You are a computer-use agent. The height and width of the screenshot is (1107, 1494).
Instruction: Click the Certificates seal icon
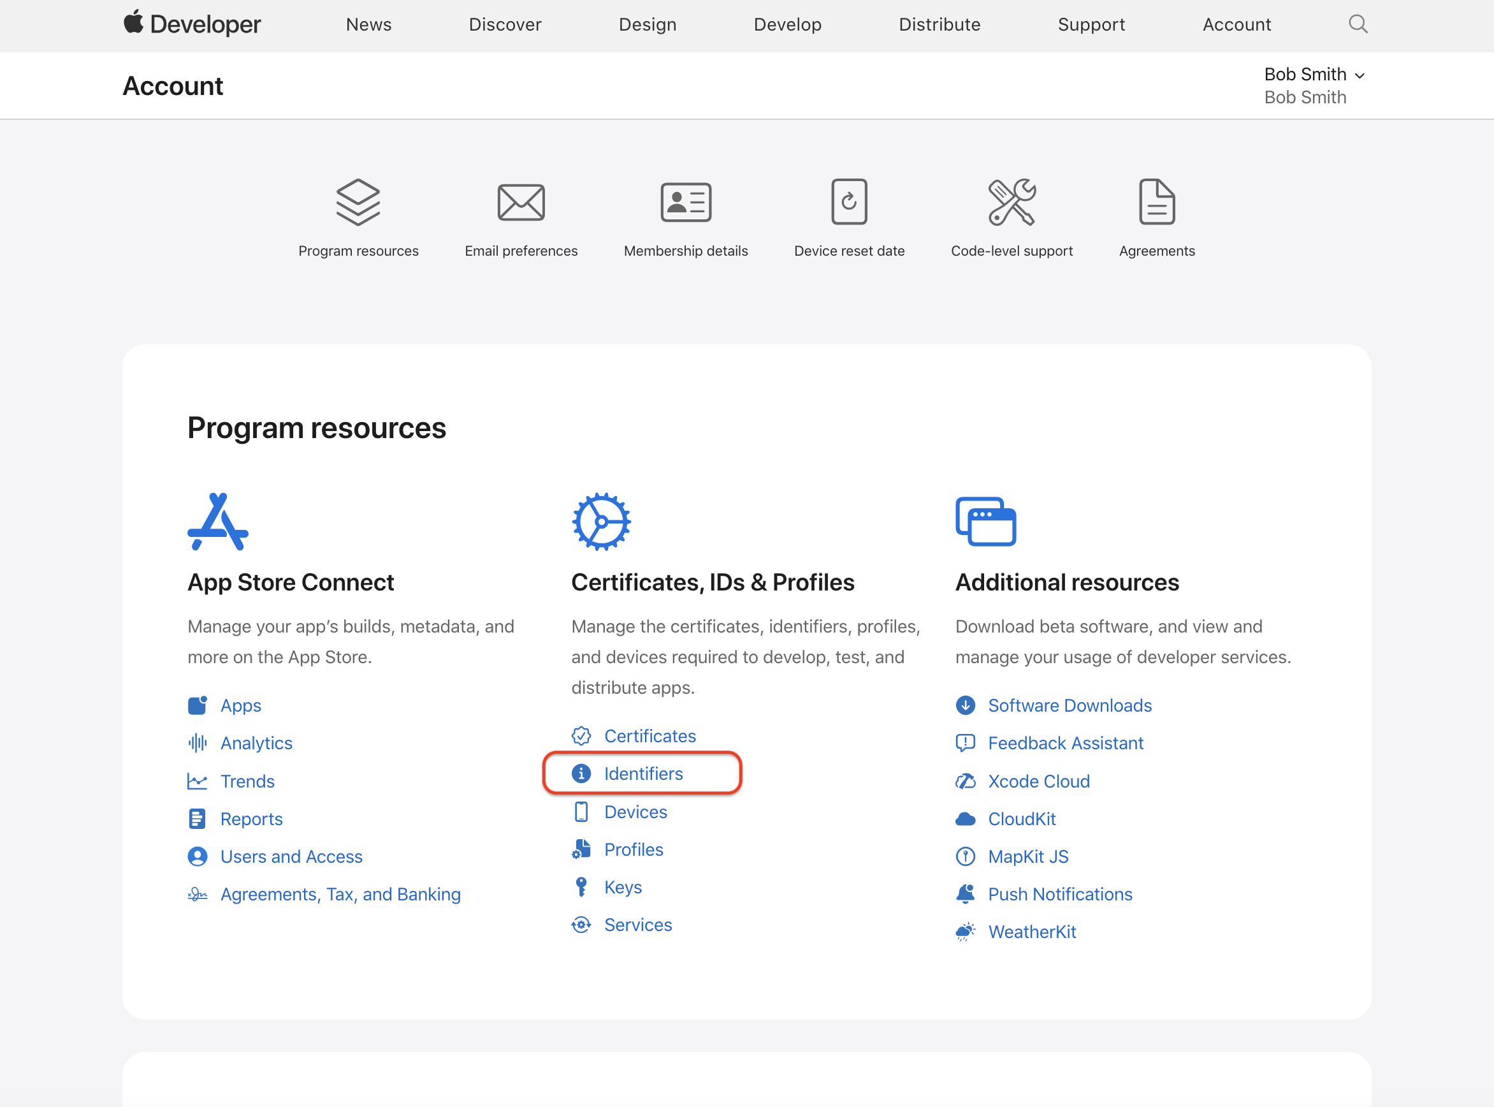coord(581,736)
